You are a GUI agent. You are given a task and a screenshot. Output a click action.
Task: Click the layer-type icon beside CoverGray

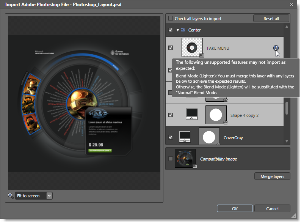click(185, 137)
